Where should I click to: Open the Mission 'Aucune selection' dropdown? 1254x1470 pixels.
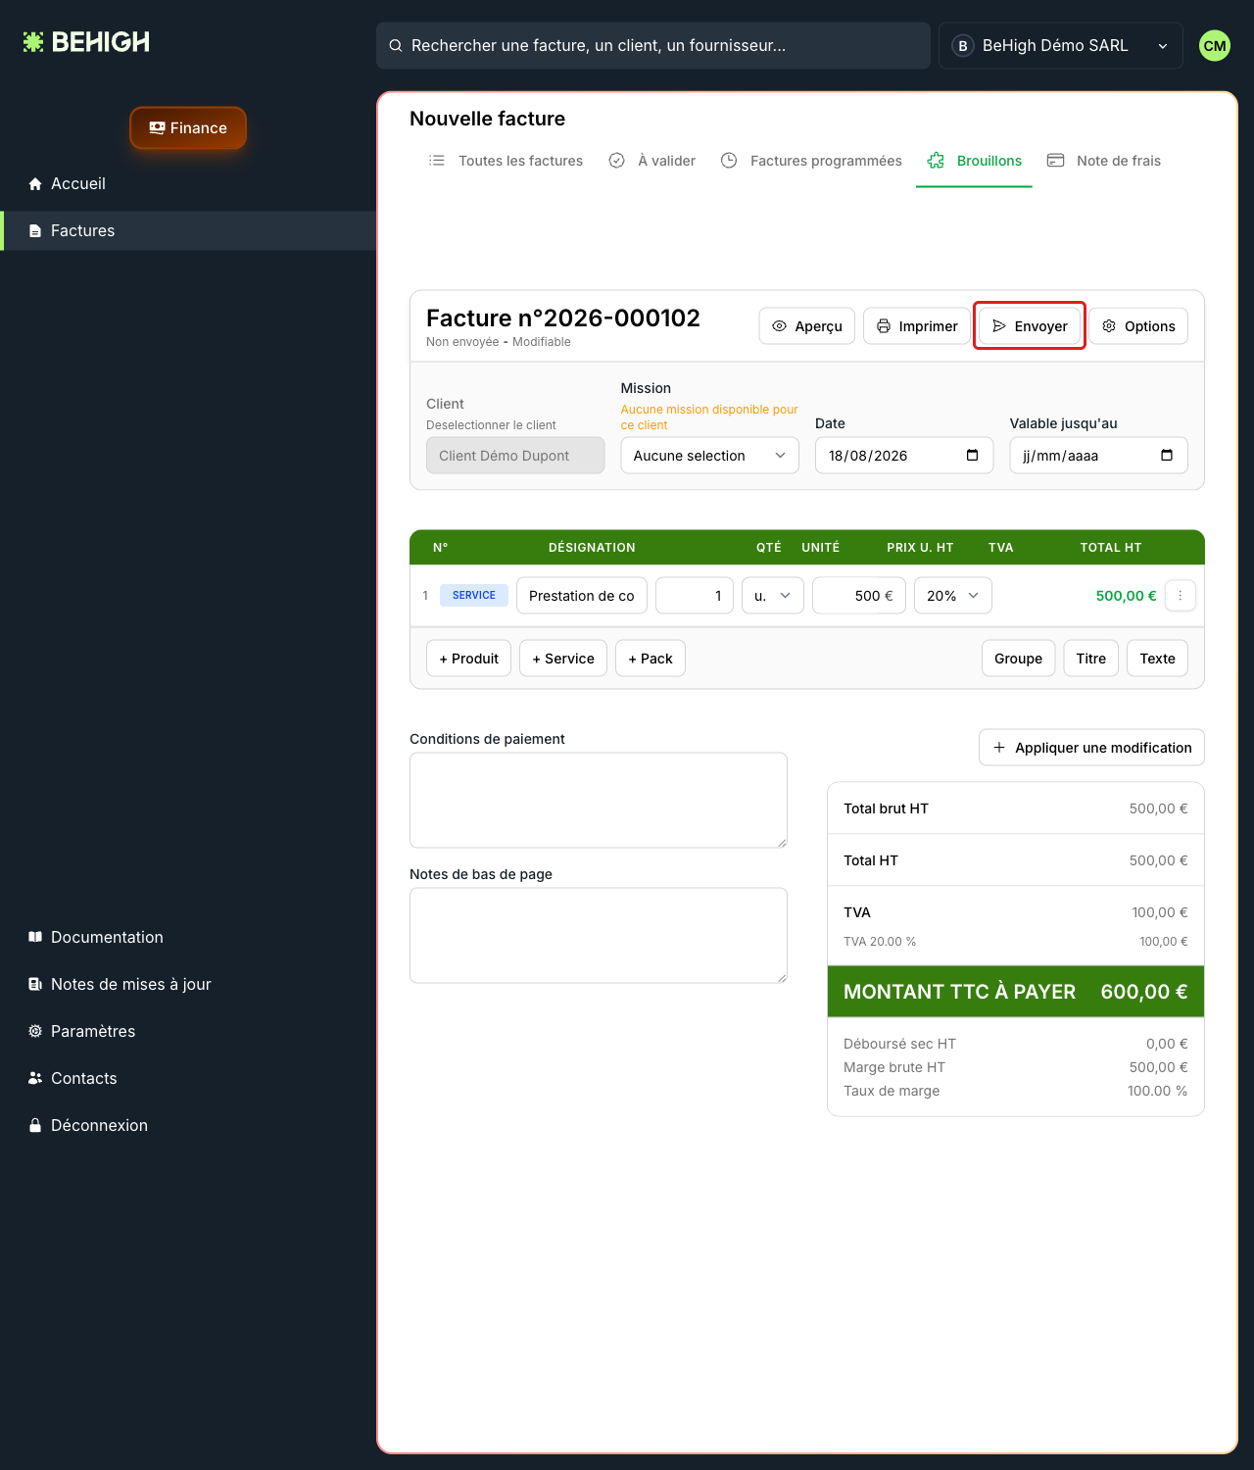pyautogui.click(x=709, y=455)
